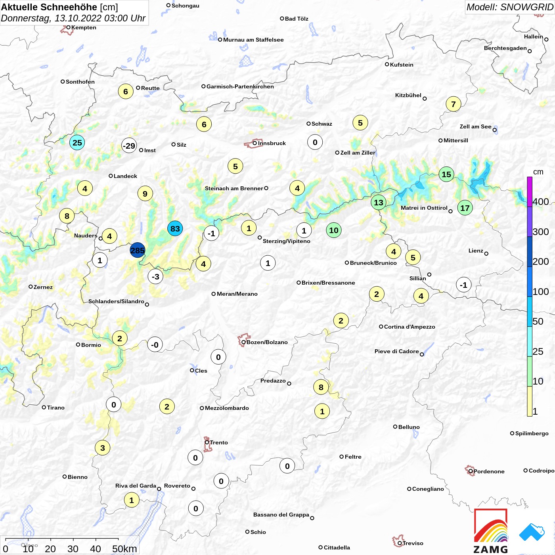Click the 50km scale bar label

pyautogui.click(x=124, y=549)
